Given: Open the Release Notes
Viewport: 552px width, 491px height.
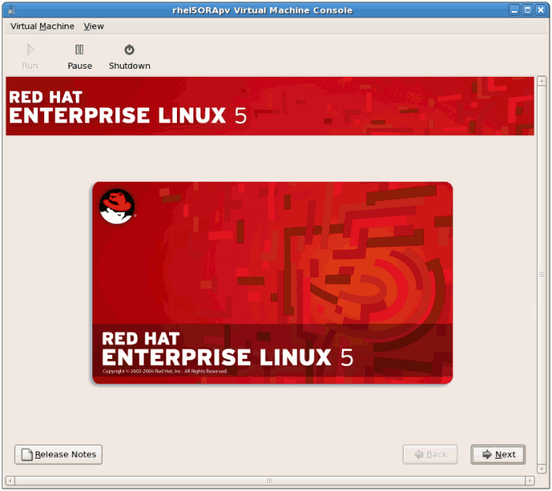Looking at the screenshot, I should pos(58,455).
